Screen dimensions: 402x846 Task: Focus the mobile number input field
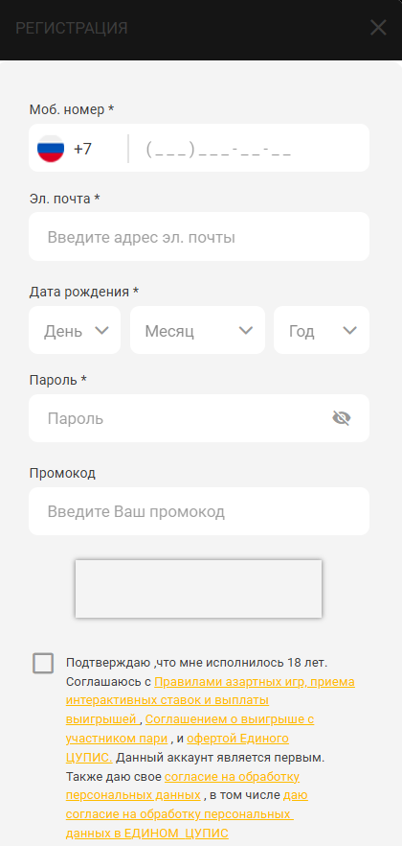(248, 149)
